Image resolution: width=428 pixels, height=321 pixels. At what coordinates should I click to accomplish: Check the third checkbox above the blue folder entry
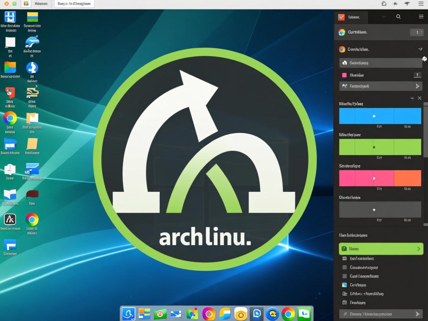(344, 276)
